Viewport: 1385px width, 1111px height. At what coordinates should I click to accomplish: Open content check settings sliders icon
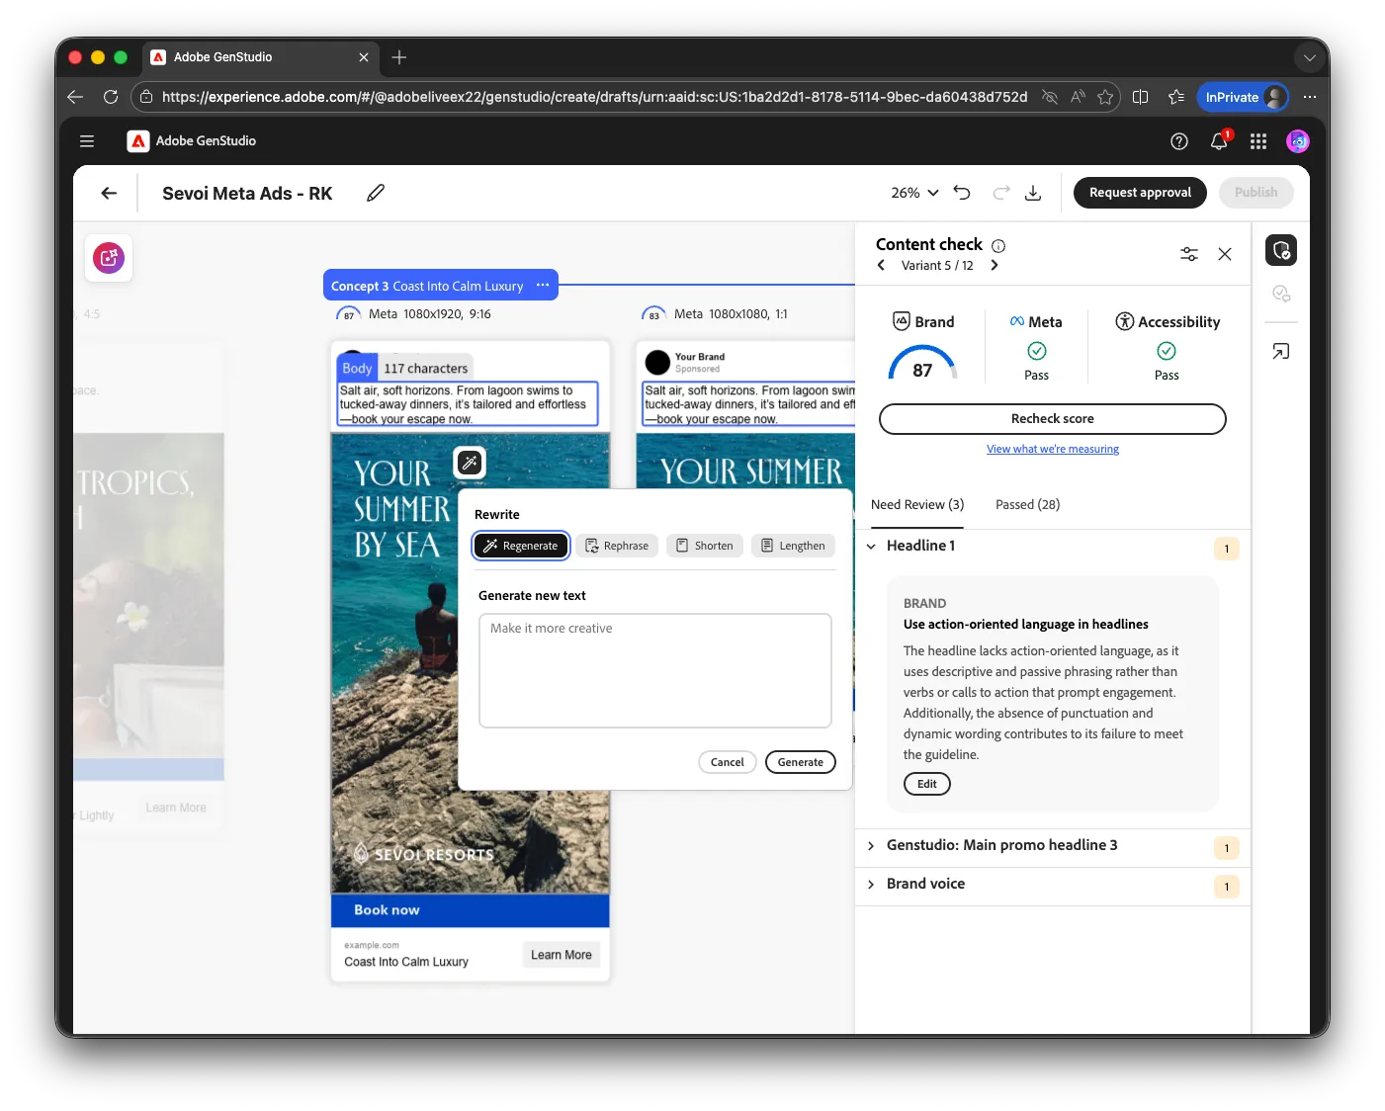pos(1189,254)
